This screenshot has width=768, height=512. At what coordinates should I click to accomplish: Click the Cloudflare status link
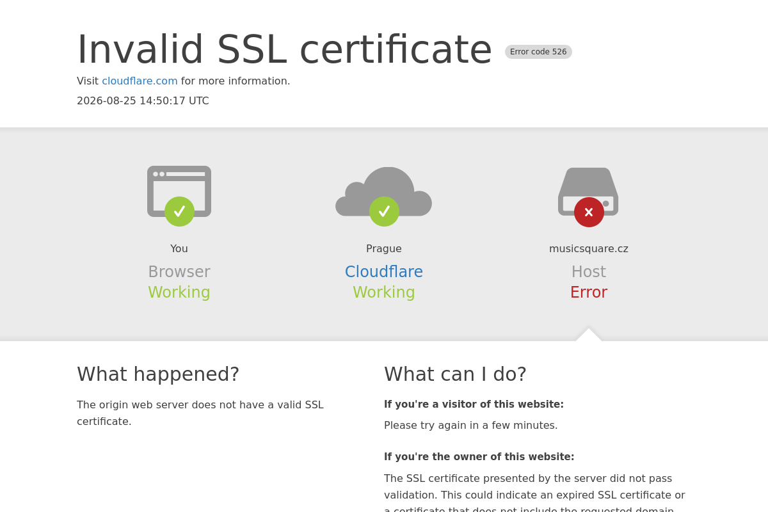pos(384,272)
